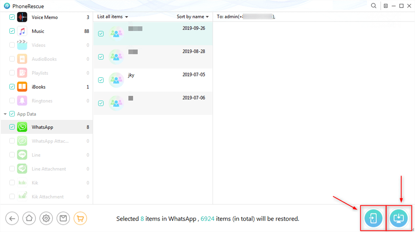
Task: Open the PhoneRescue menu list icon
Action: (x=386, y=6)
